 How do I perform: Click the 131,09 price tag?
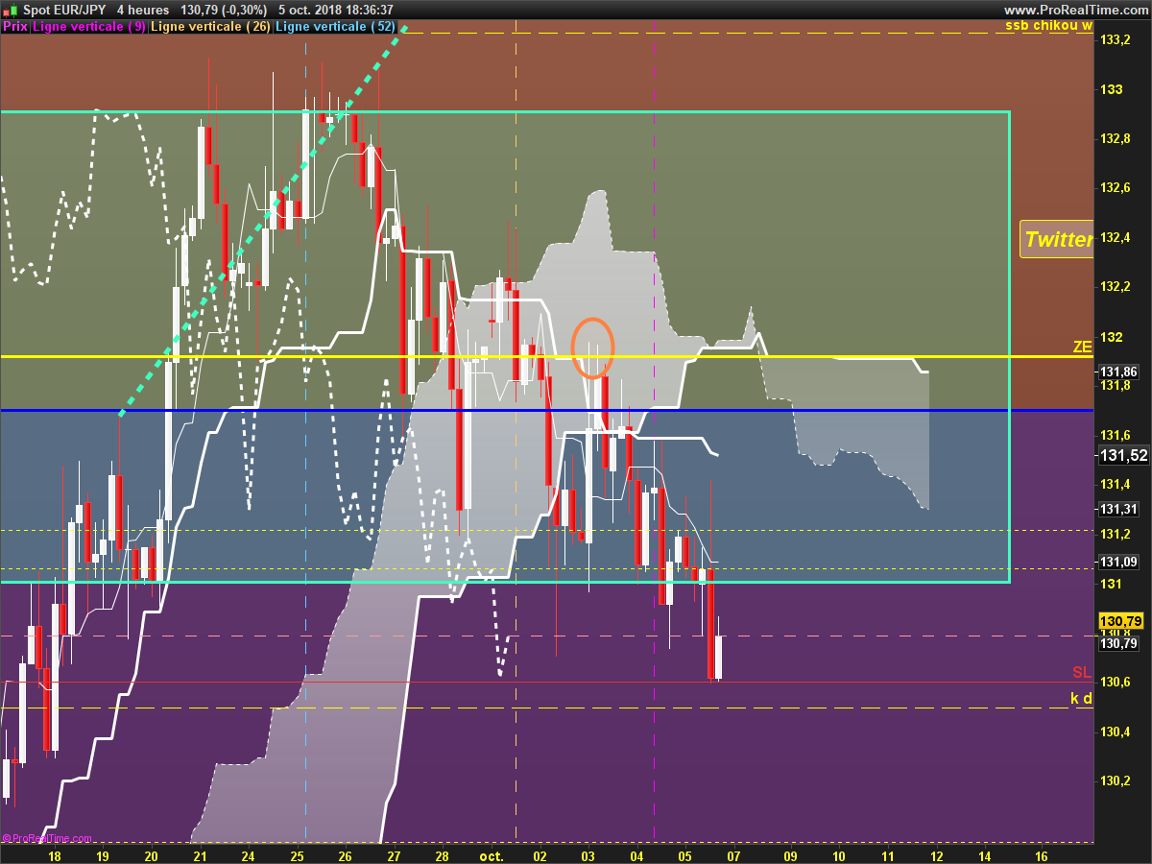(x=1118, y=563)
